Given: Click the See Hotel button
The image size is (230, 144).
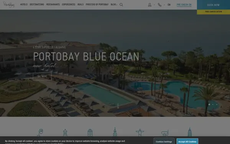Looking at the screenshot, I should [42, 76].
